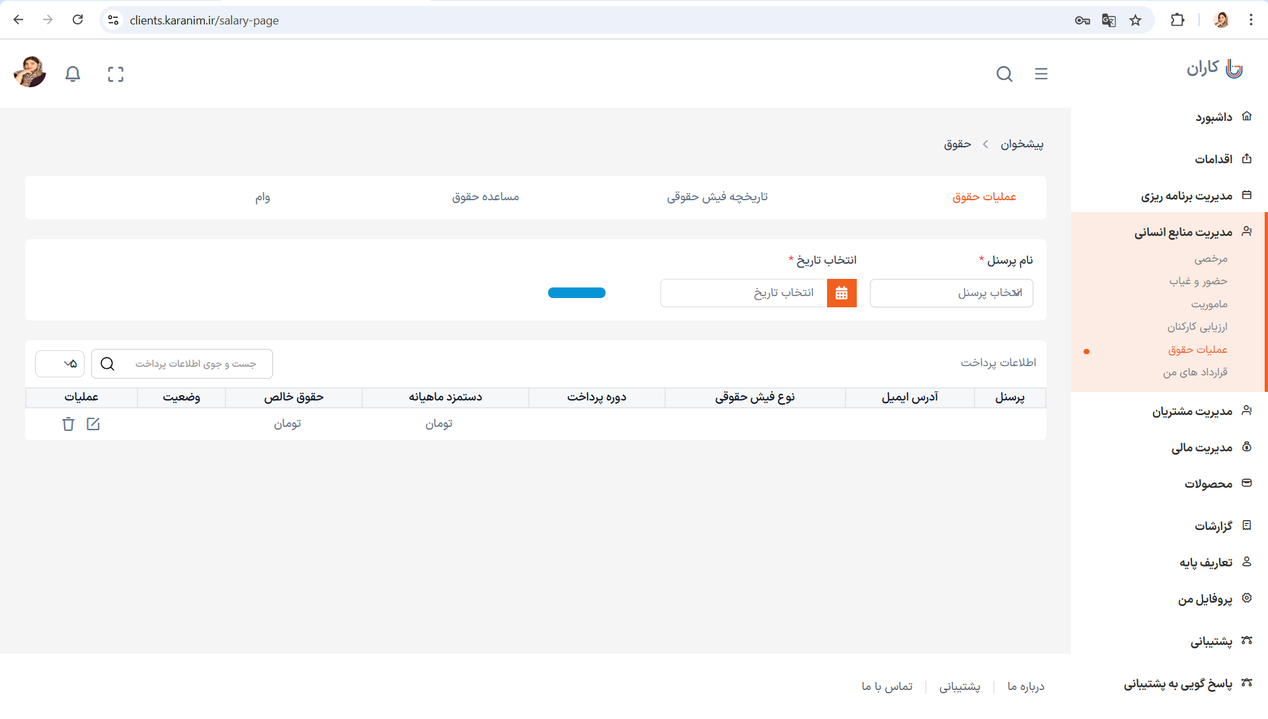1268x719 pixels.
Task: Select حضور و غیاب in sidebar
Action: (1197, 282)
